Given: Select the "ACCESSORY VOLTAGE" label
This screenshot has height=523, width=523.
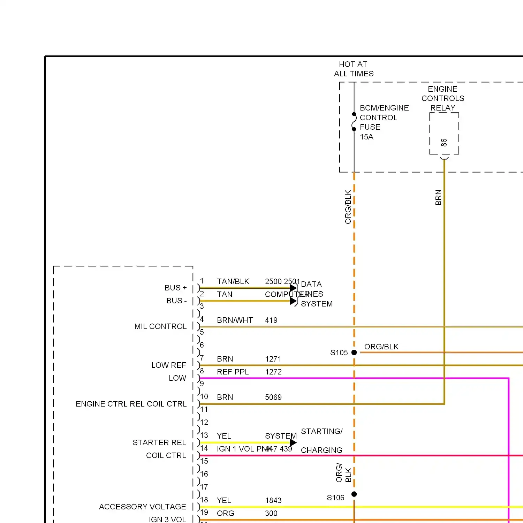Looking at the screenshot, I should pyautogui.click(x=143, y=507).
